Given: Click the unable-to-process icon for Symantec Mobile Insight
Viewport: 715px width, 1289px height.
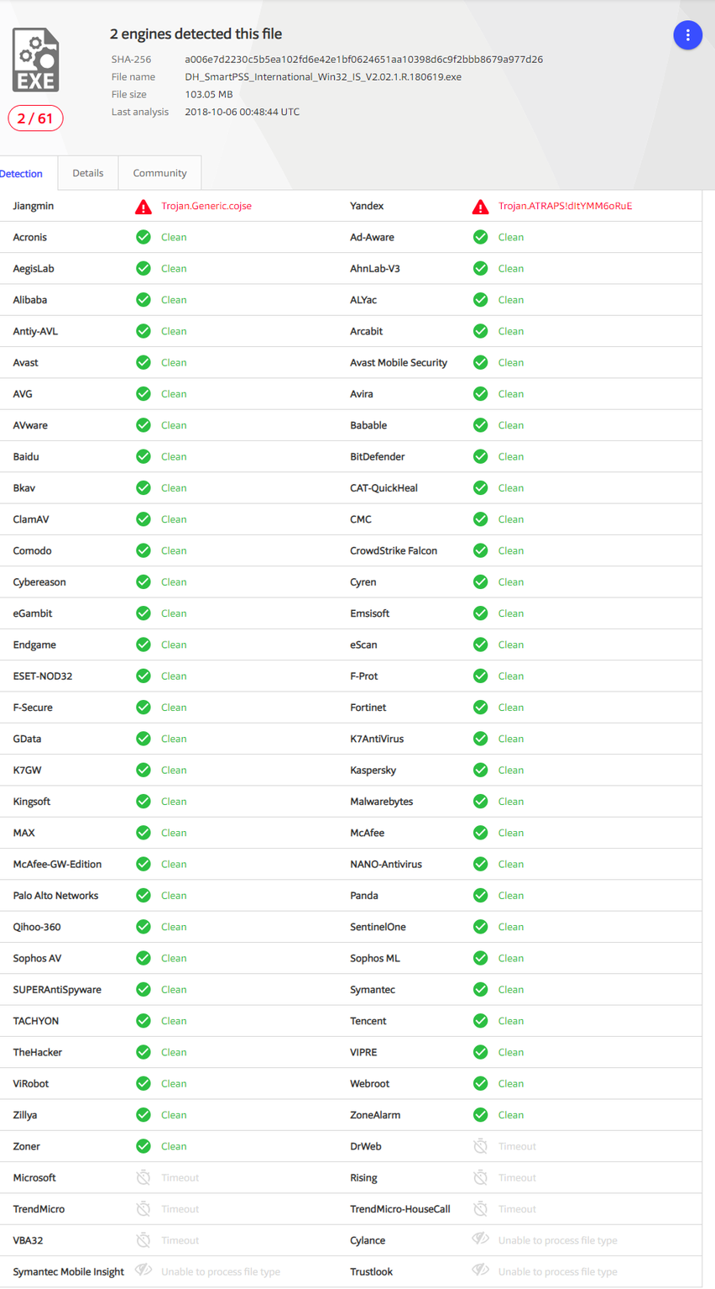Looking at the screenshot, I should (x=144, y=1271).
